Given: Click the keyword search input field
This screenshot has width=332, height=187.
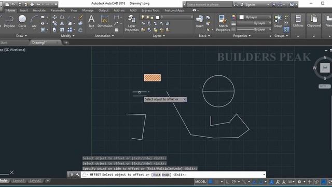Looking at the screenshot, I should (x=209, y=5).
